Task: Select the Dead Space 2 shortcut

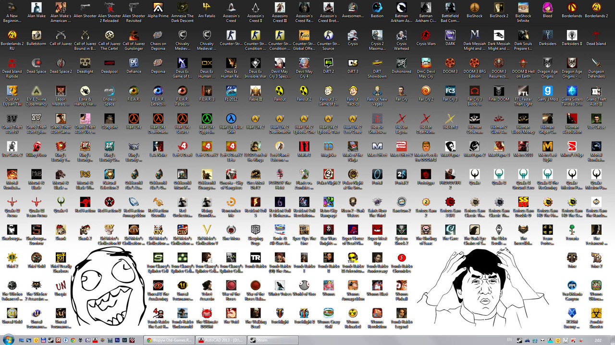Action: pos(61,66)
